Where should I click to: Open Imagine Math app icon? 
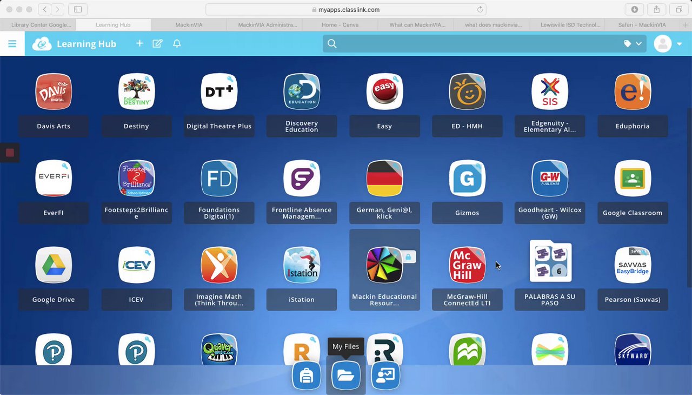219,265
